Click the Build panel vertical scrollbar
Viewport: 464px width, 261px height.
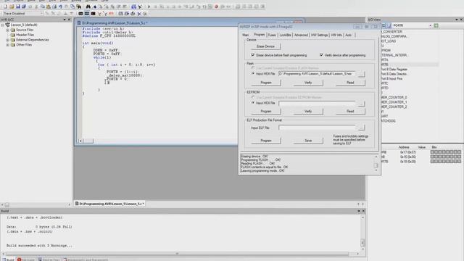tap(362, 233)
